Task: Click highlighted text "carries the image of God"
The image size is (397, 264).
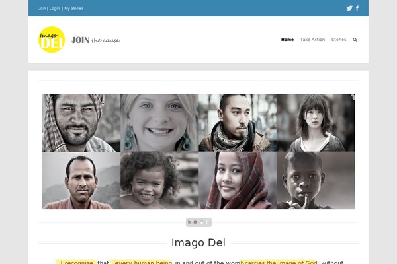Action: 281,262
